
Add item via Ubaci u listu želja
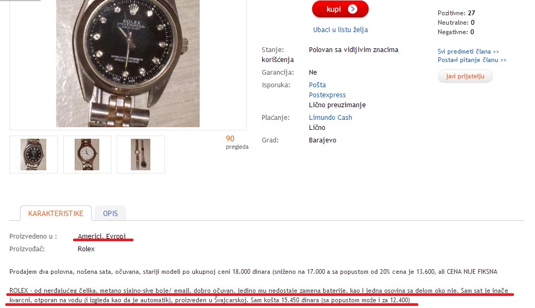pos(341,29)
